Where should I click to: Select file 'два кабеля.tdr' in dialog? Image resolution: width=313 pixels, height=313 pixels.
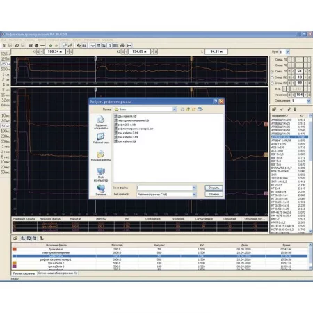(125, 116)
